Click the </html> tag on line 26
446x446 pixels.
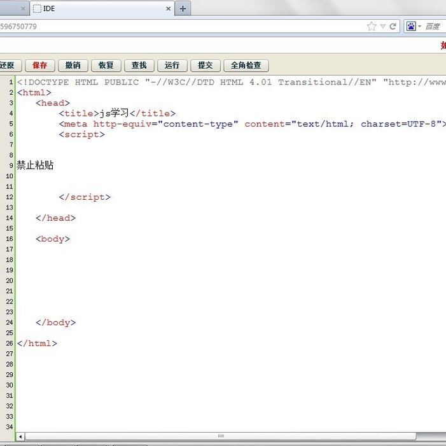(x=37, y=344)
